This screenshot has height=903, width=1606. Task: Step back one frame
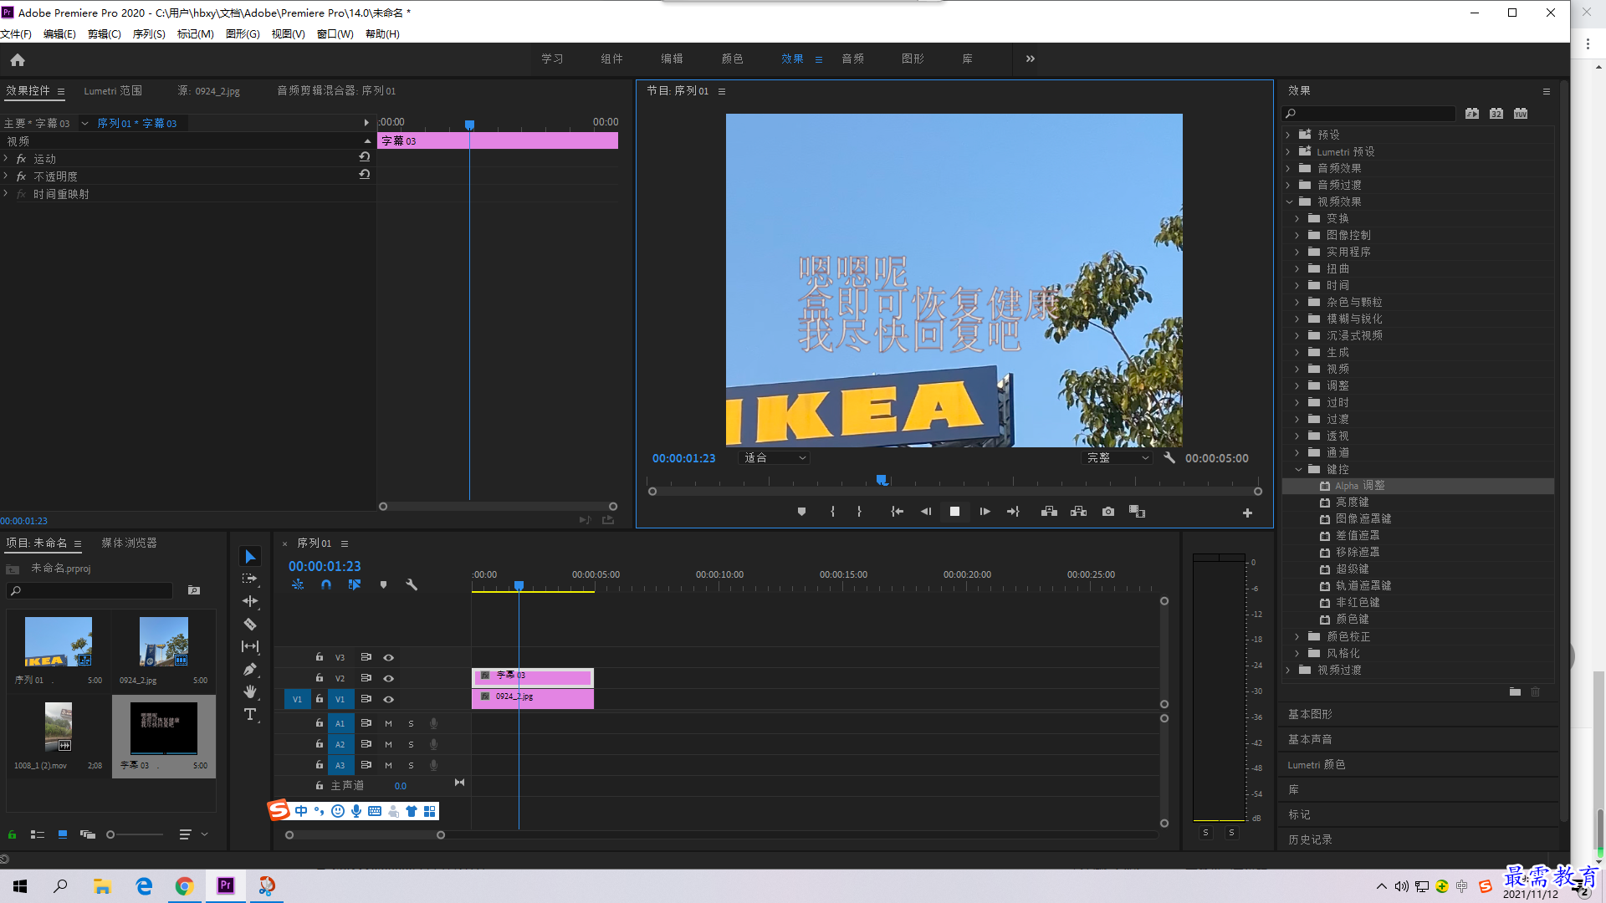click(926, 512)
